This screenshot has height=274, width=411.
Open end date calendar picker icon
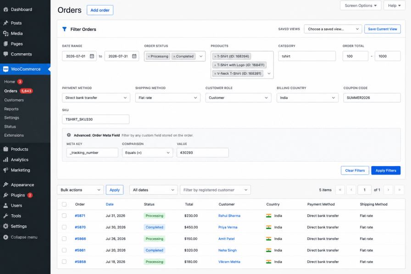[134, 56]
